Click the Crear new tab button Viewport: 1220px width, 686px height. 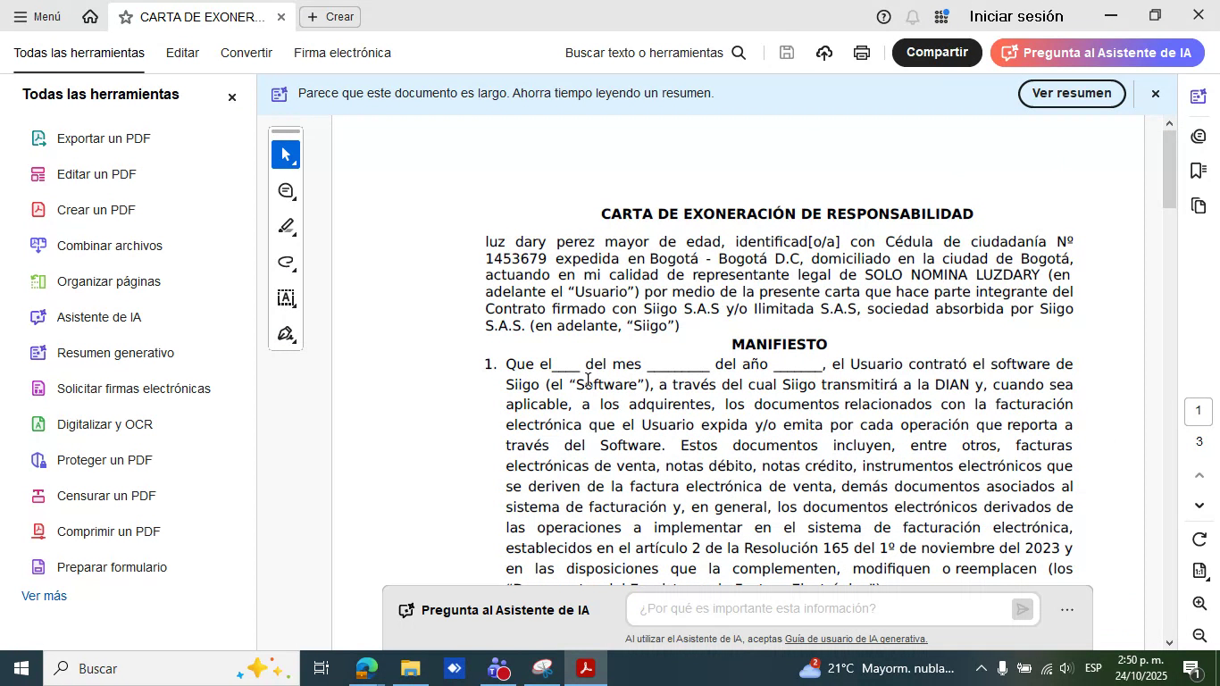pyautogui.click(x=330, y=17)
